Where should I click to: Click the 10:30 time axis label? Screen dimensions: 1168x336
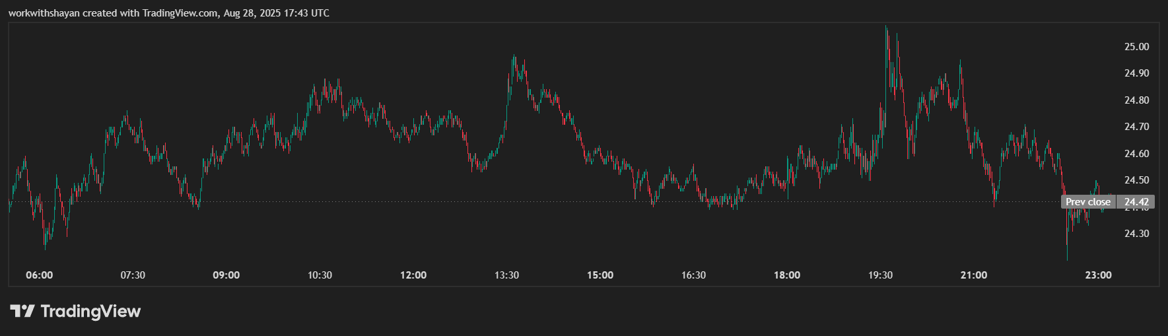320,275
